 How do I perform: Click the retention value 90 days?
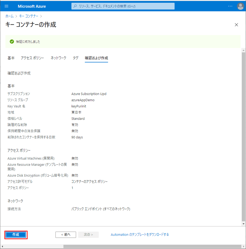77,137
